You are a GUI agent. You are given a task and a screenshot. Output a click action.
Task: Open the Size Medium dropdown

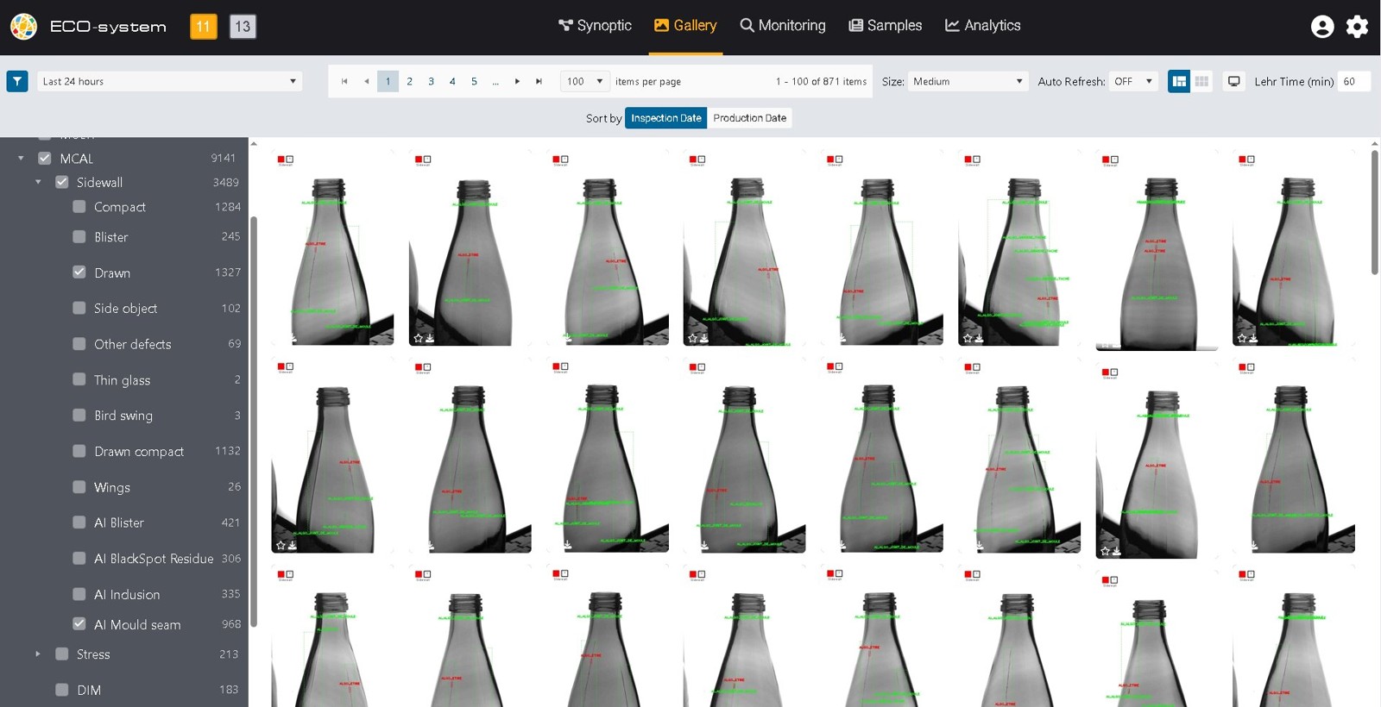click(x=968, y=81)
